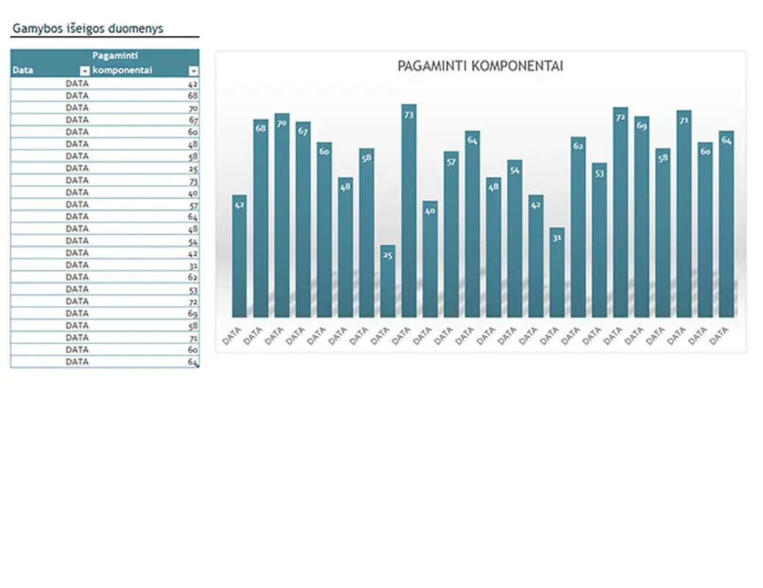The width and height of the screenshot is (763, 588).
Task: Open the Data column filter dropdown
Action: pyautogui.click(x=85, y=71)
